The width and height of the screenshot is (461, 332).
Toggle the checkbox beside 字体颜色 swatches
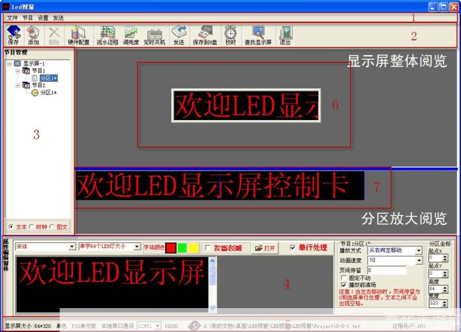tap(208, 248)
